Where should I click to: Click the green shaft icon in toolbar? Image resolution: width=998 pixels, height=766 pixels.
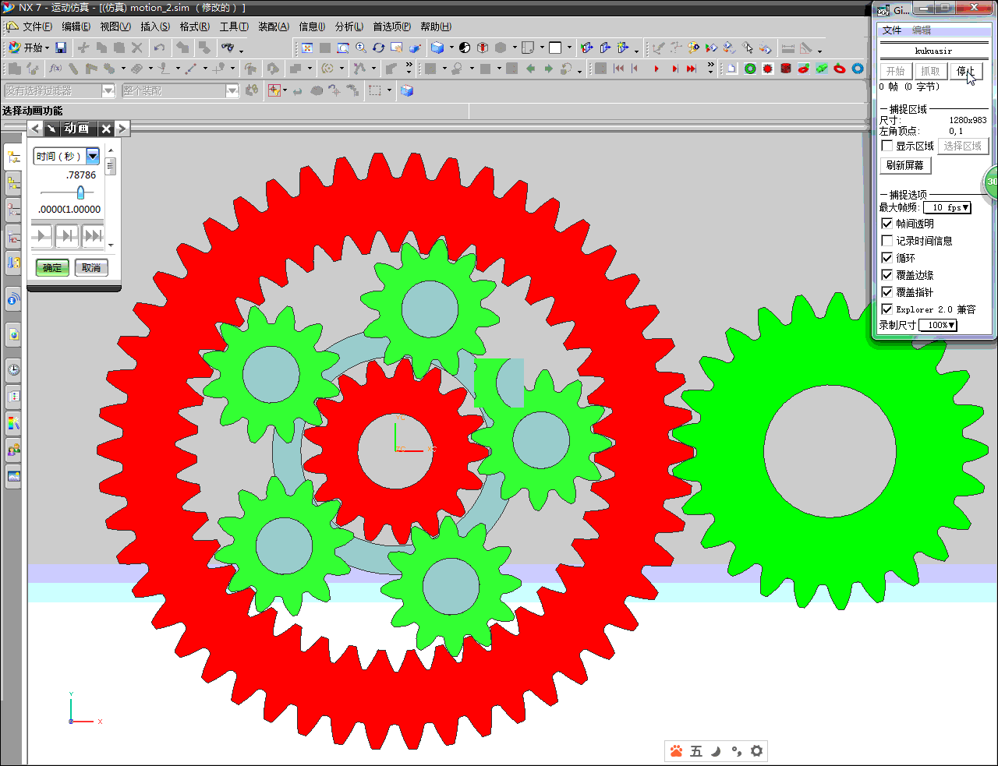point(822,69)
